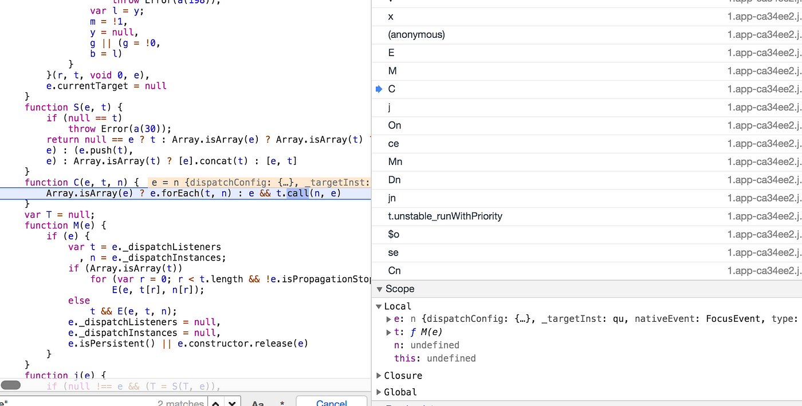
Task: Jump to next search match arrow
Action: pyautogui.click(x=231, y=403)
